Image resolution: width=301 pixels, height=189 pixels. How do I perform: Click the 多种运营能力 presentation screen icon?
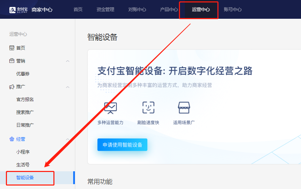tap(110, 108)
